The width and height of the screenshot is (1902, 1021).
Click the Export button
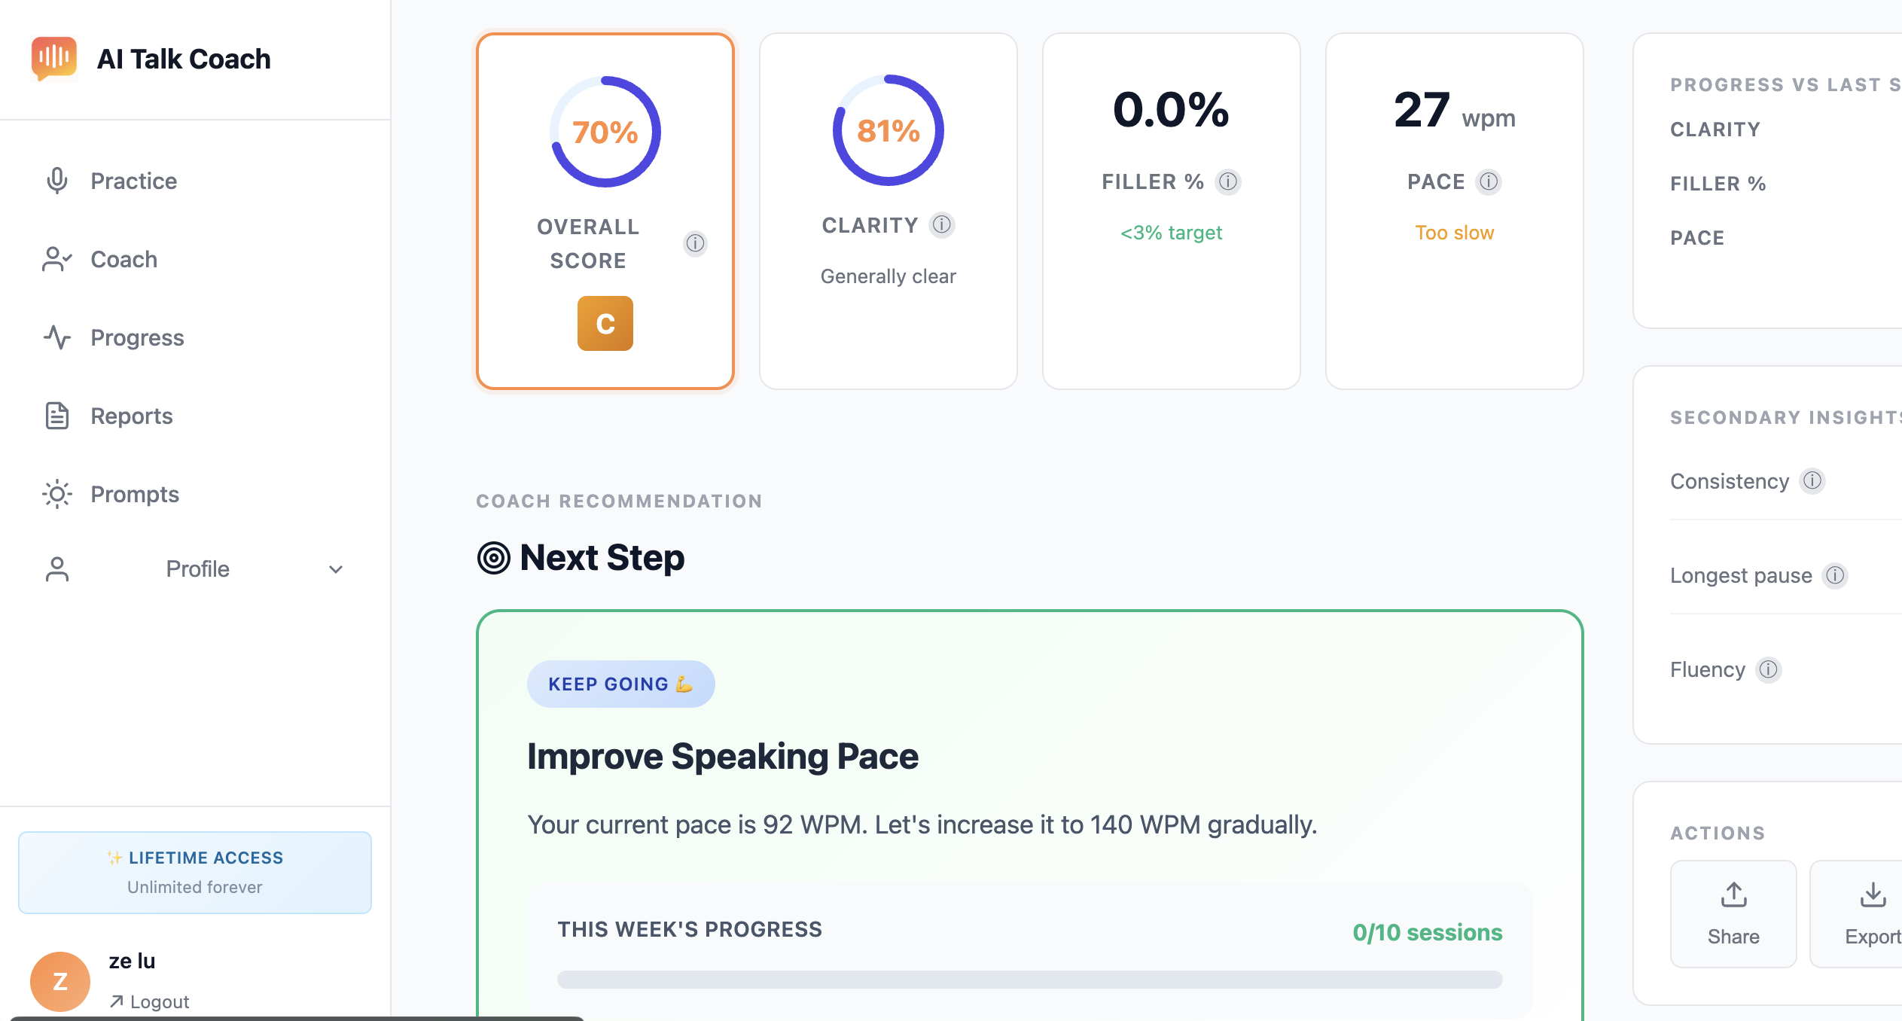click(x=1873, y=913)
